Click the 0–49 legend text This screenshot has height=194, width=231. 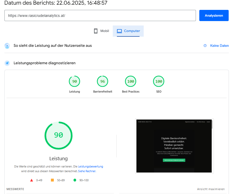(x=39, y=180)
